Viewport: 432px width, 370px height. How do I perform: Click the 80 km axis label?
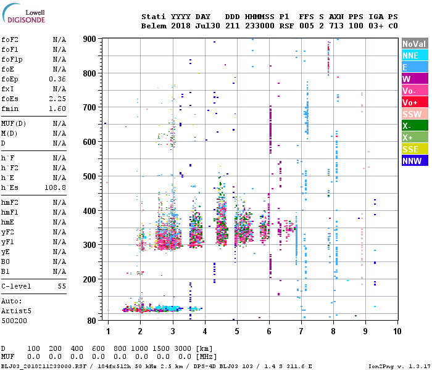tap(92, 321)
